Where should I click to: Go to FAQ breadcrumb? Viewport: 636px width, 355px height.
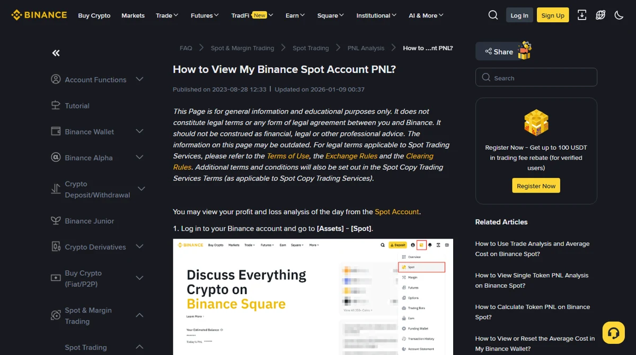pyautogui.click(x=186, y=48)
